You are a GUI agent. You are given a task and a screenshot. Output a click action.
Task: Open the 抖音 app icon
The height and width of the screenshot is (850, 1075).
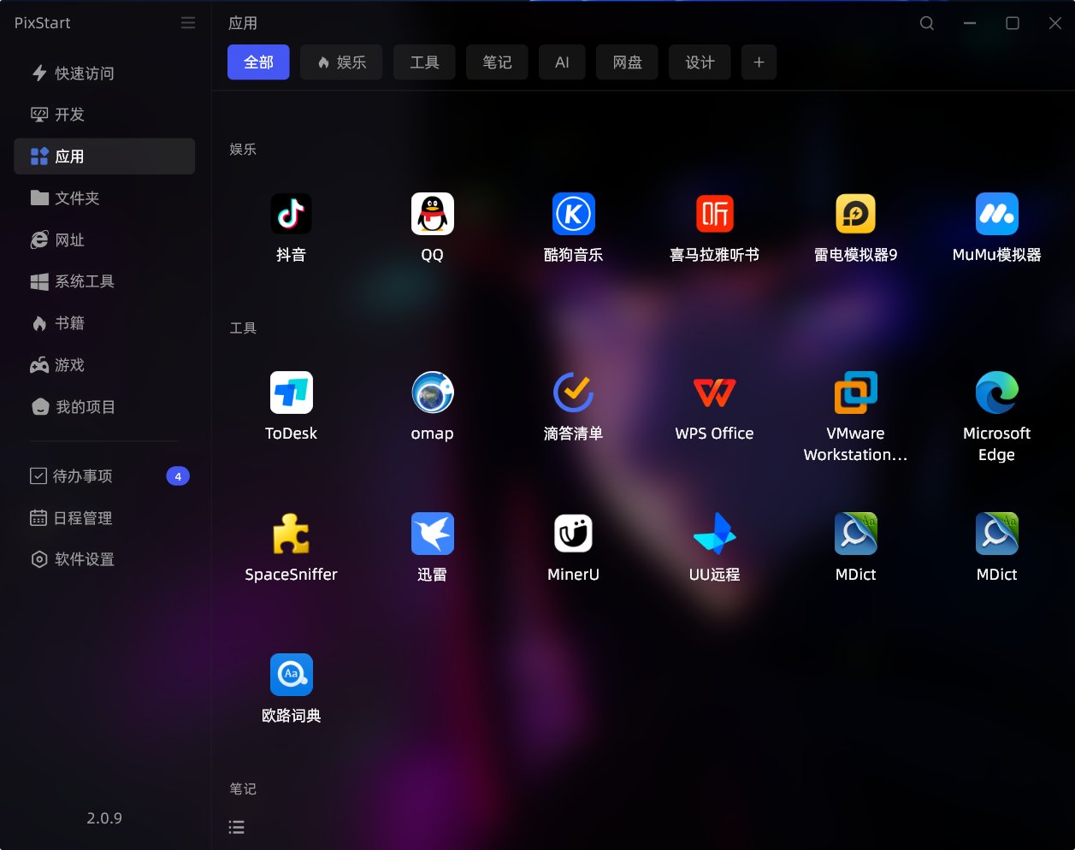291,214
